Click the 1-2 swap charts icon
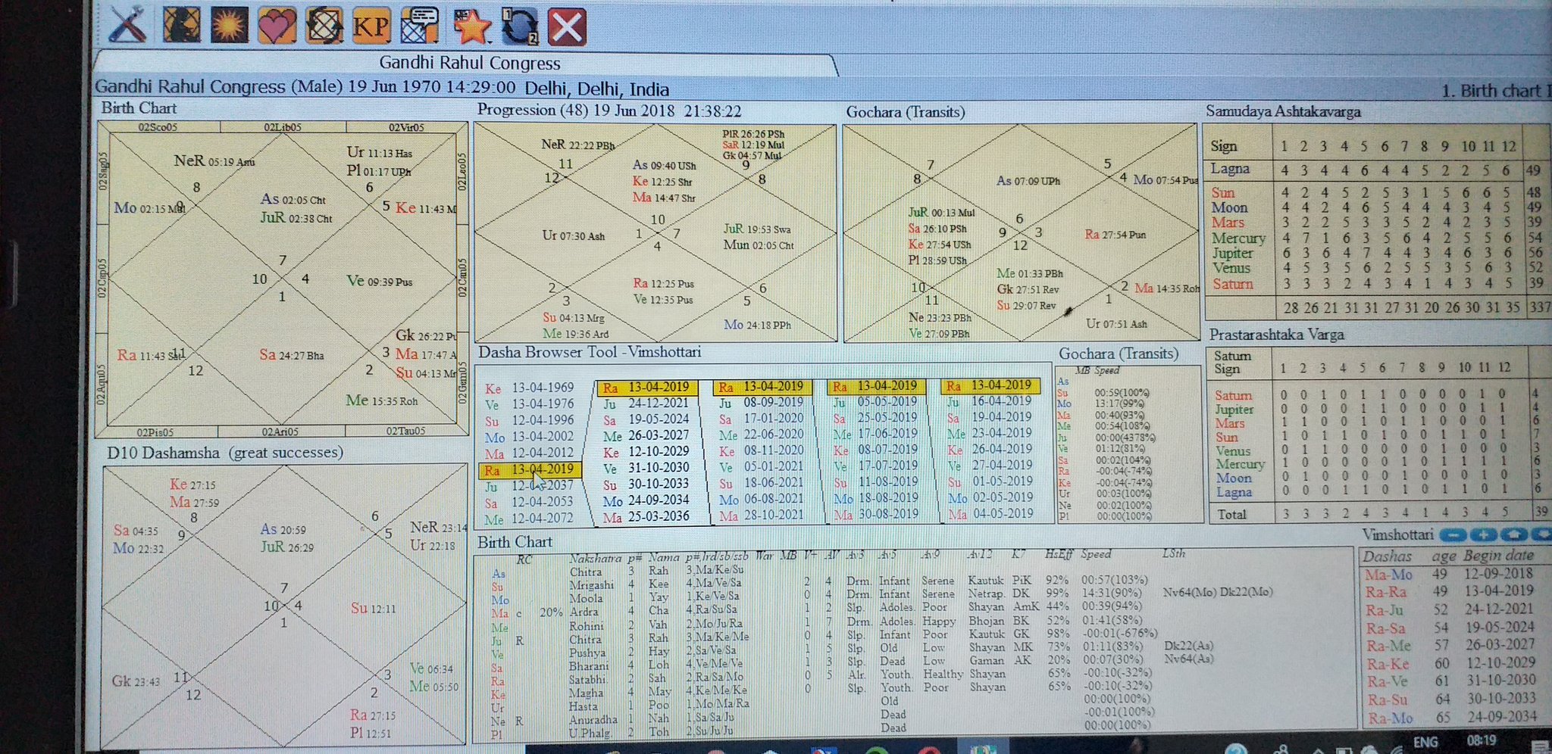 pyautogui.click(x=519, y=26)
